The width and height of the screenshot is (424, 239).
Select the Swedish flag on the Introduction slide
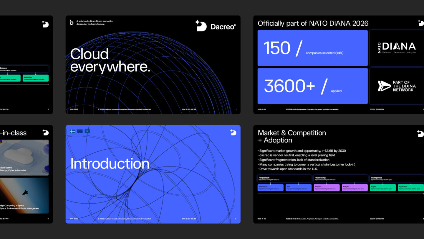point(73,131)
